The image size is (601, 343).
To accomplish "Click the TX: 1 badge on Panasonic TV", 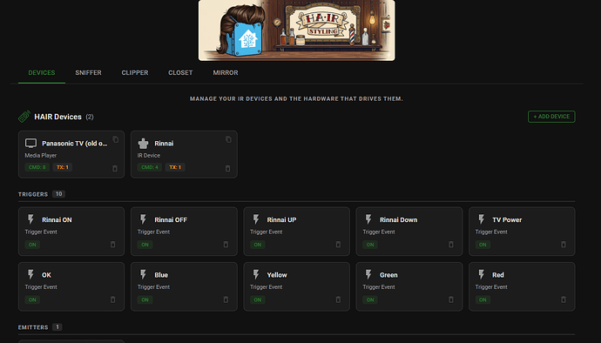I will 63,167.
